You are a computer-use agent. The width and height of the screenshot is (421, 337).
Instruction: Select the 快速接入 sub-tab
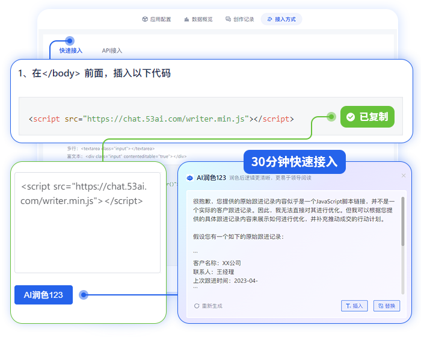coord(70,51)
